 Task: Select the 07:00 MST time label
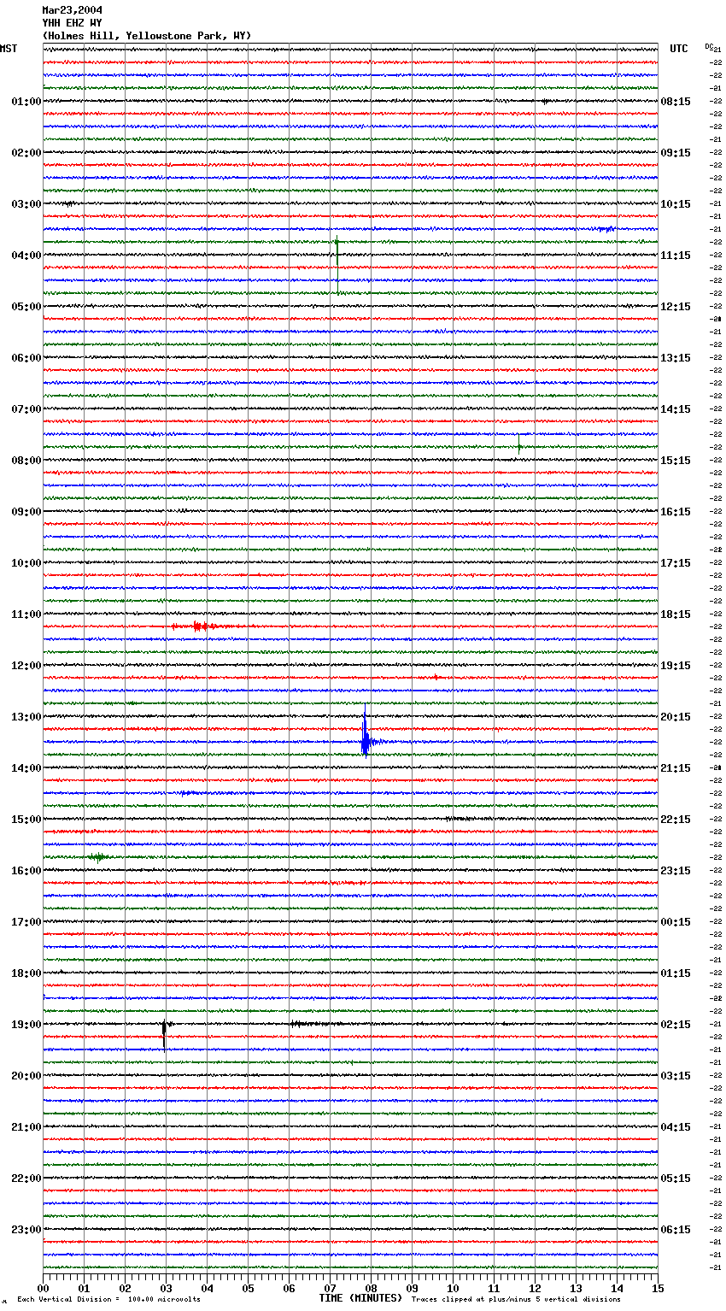click(26, 409)
